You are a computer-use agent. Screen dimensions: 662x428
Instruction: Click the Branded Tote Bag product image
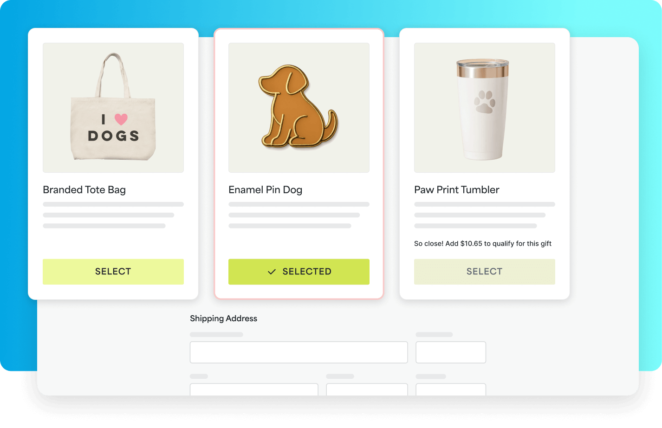pyautogui.click(x=113, y=108)
